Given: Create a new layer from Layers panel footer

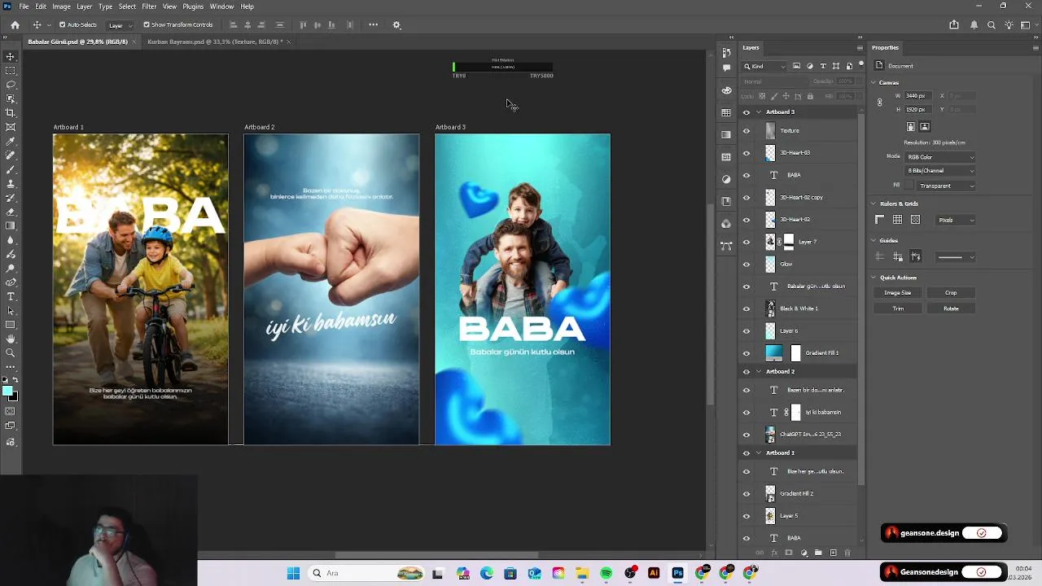Looking at the screenshot, I should click(x=833, y=553).
